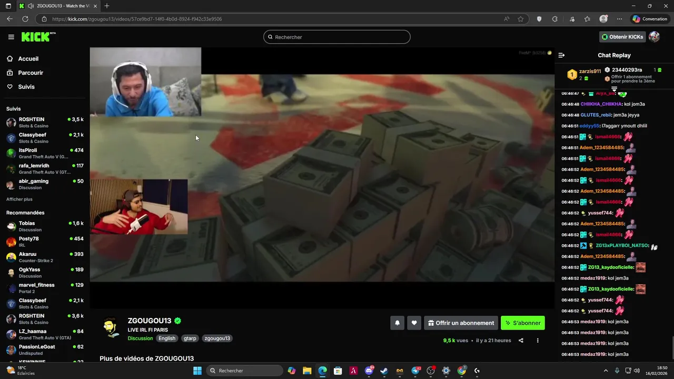Viewport: 674px width, 379px height.
Task: Open the ZGOUGOU13 channel name link
Action: point(150,321)
